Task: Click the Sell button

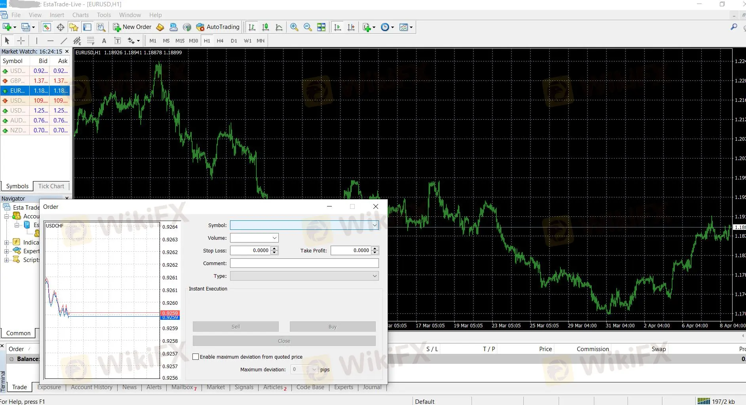Action: [x=235, y=326]
